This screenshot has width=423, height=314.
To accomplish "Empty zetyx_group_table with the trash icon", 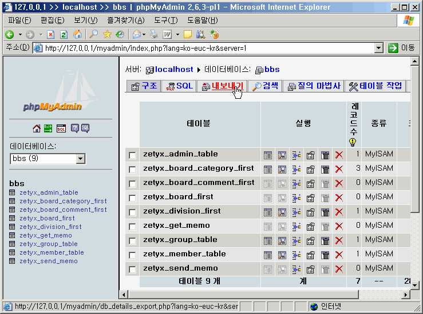I will 325,241.
